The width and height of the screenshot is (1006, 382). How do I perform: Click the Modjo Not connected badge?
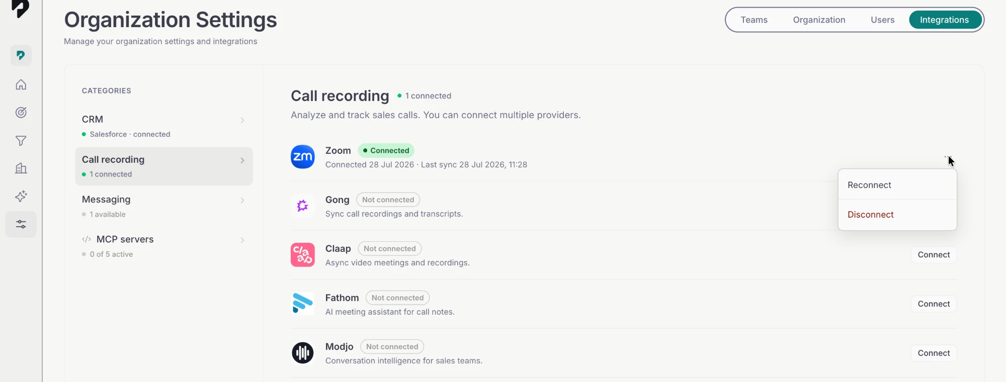pyautogui.click(x=392, y=346)
